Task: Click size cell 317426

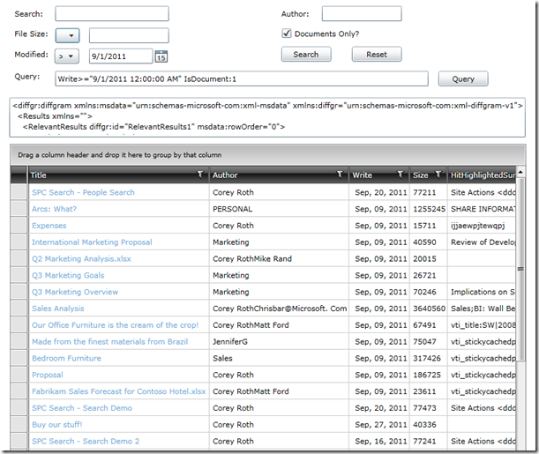Action: (x=427, y=358)
